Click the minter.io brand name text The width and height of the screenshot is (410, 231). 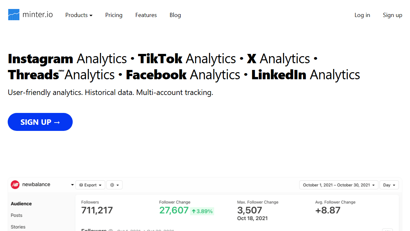[37, 15]
